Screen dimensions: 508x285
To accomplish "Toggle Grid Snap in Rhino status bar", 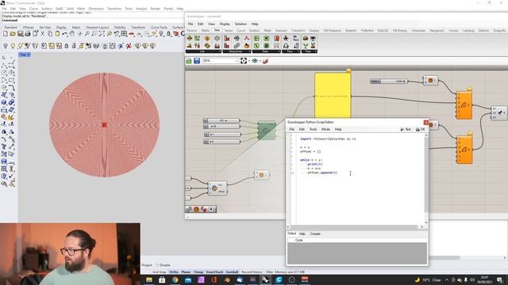I will (x=160, y=272).
